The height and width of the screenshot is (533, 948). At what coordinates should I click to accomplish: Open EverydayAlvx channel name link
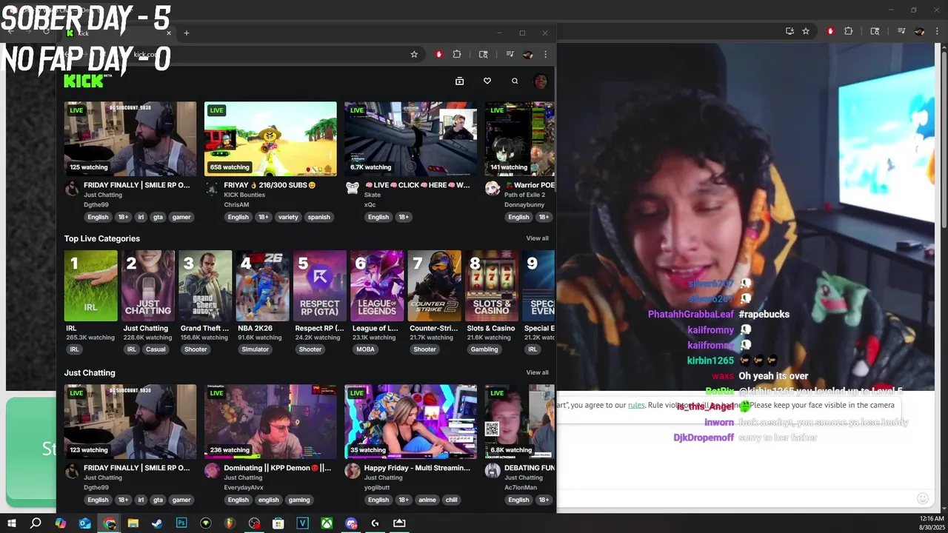(x=244, y=487)
